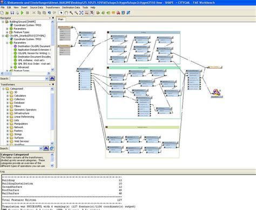Expand the Geometric Operators category
Screen dimensions: 256x210
pyautogui.click(x=8, y=110)
